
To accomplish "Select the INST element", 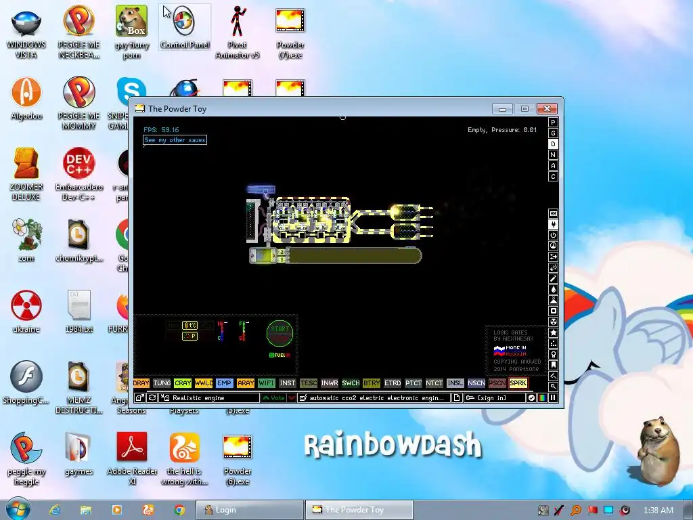I will [x=287, y=383].
